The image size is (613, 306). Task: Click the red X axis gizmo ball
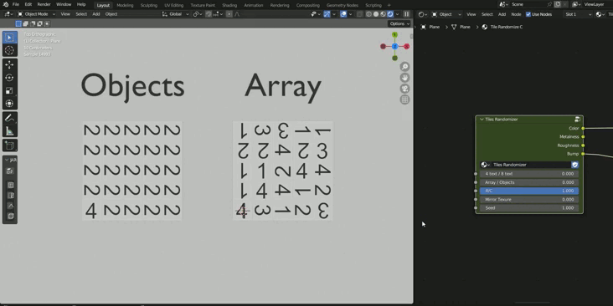coord(407,47)
